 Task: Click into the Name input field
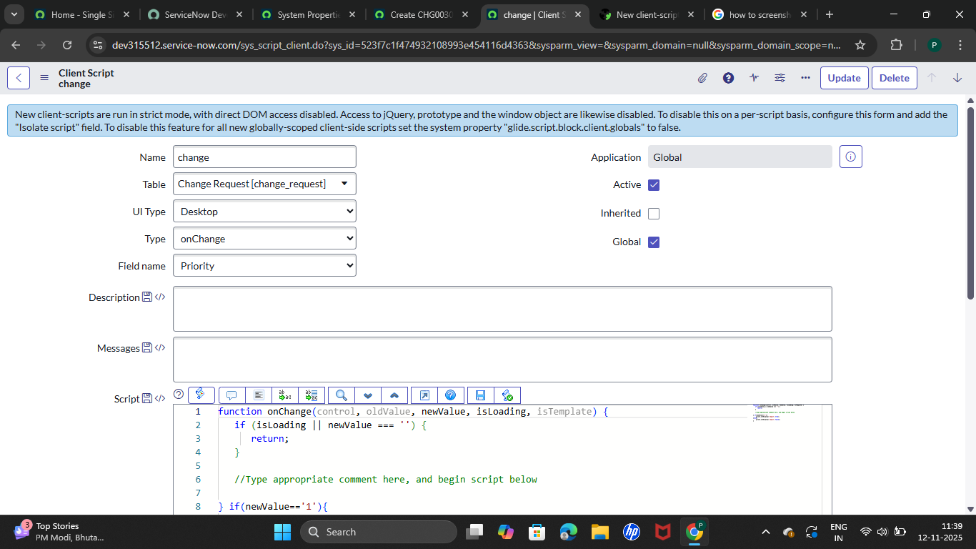(264, 157)
